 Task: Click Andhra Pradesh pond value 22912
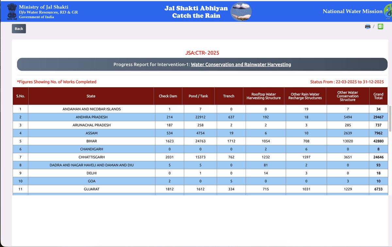tap(200, 117)
